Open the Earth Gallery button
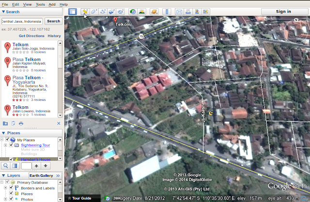 pos(45,175)
